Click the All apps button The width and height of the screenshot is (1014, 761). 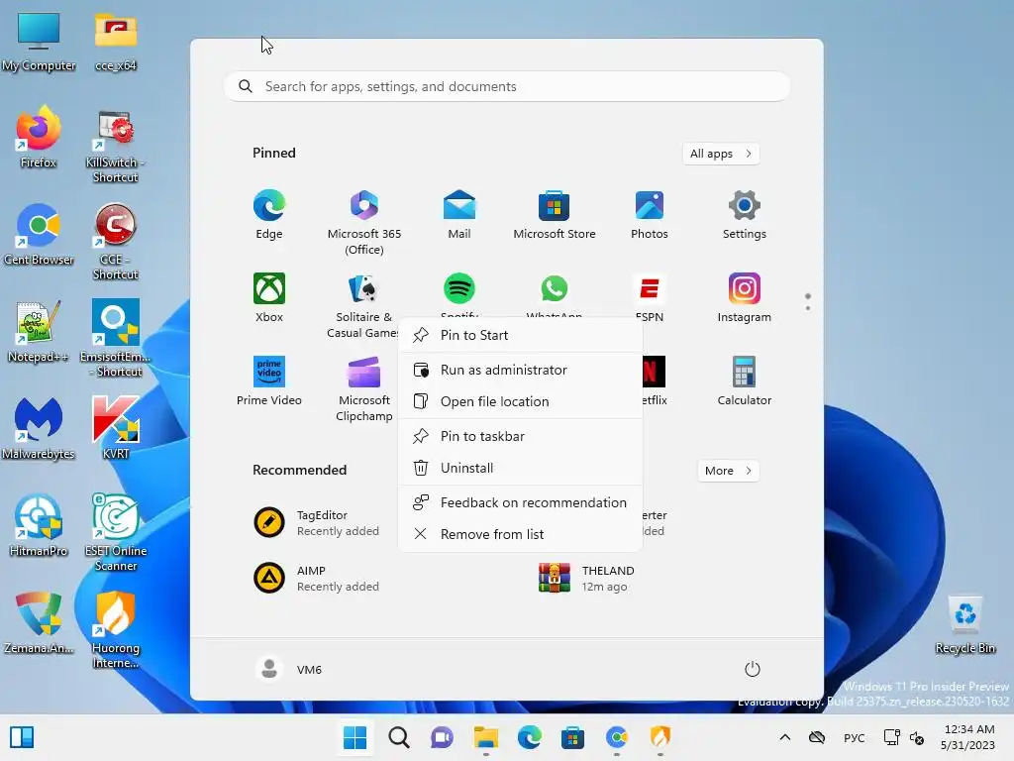coord(721,154)
